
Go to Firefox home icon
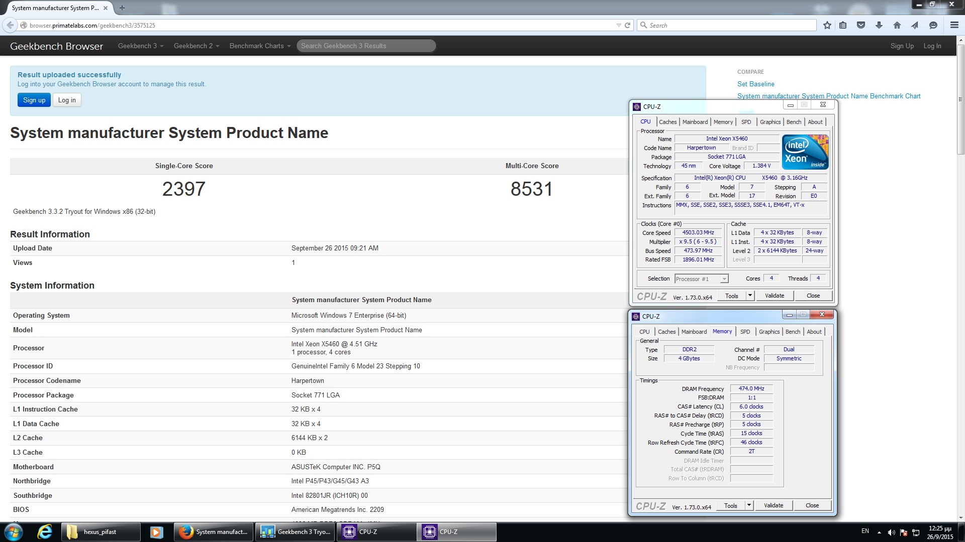click(897, 25)
